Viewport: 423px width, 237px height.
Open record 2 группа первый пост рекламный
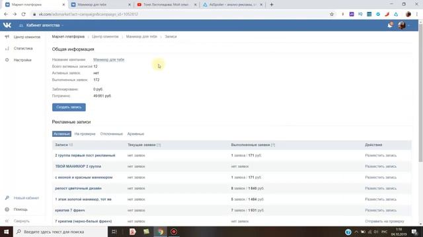tap(85, 155)
